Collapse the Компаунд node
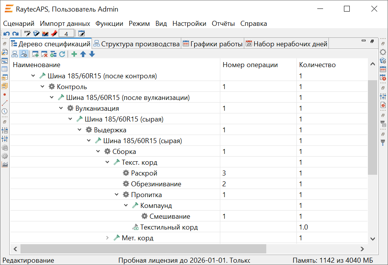Screen dimensions: 388x265 pos(126,206)
